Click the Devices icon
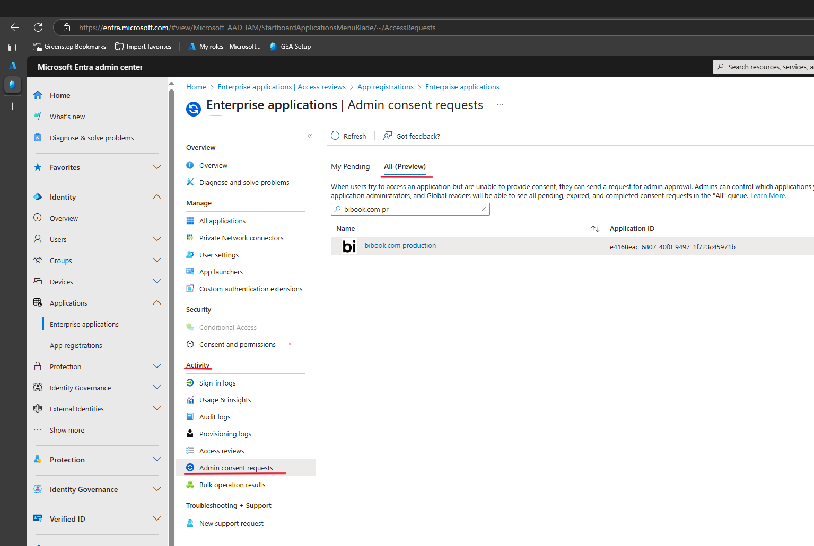 click(38, 282)
